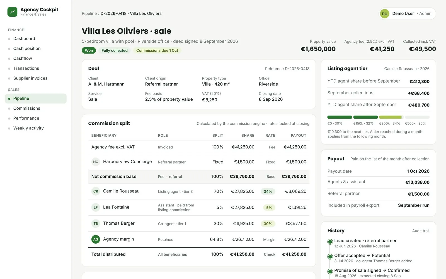Click the Harbourview Concierge beneficiary name

[127, 162]
